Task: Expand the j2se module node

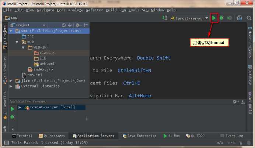Action: (11, 80)
